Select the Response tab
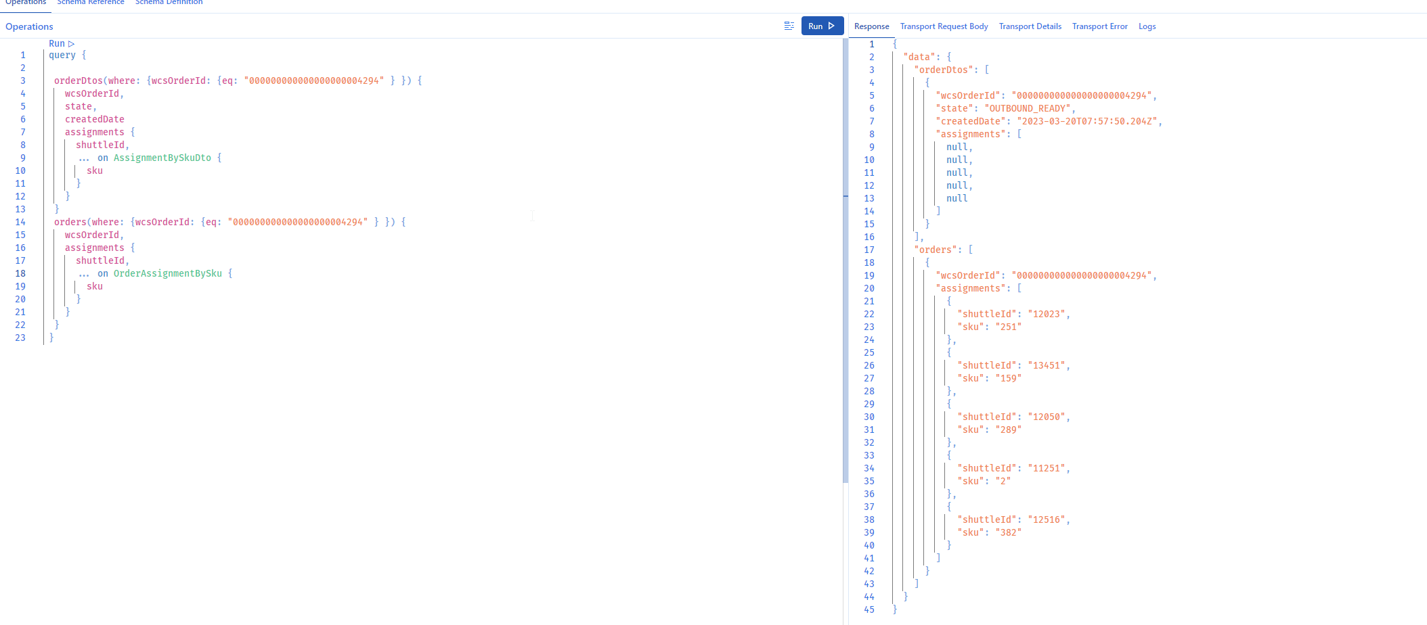This screenshot has width=1427, height=625. (x=871, y=26)
